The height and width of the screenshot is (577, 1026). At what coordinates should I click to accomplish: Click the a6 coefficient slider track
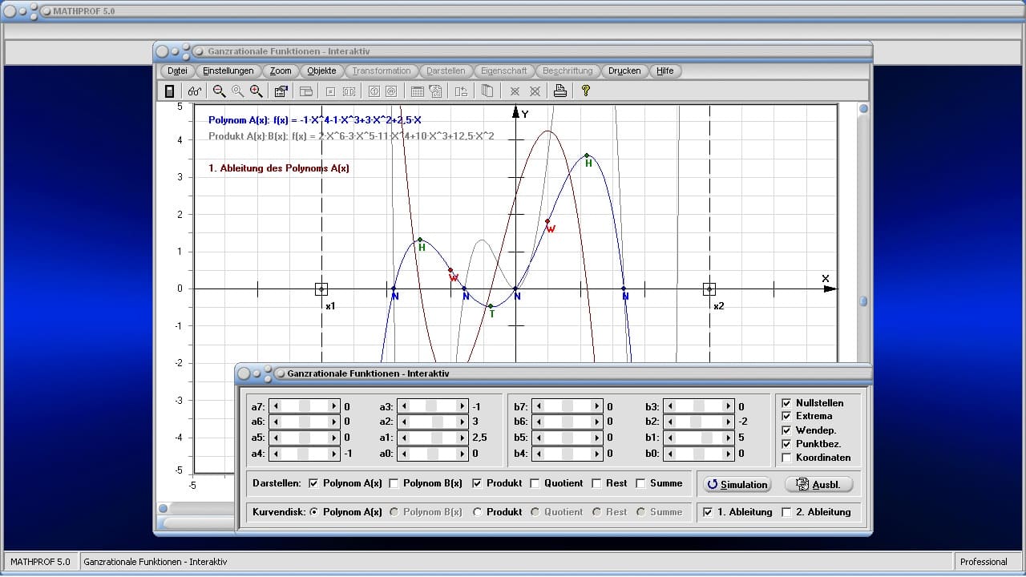pos(305,422)
